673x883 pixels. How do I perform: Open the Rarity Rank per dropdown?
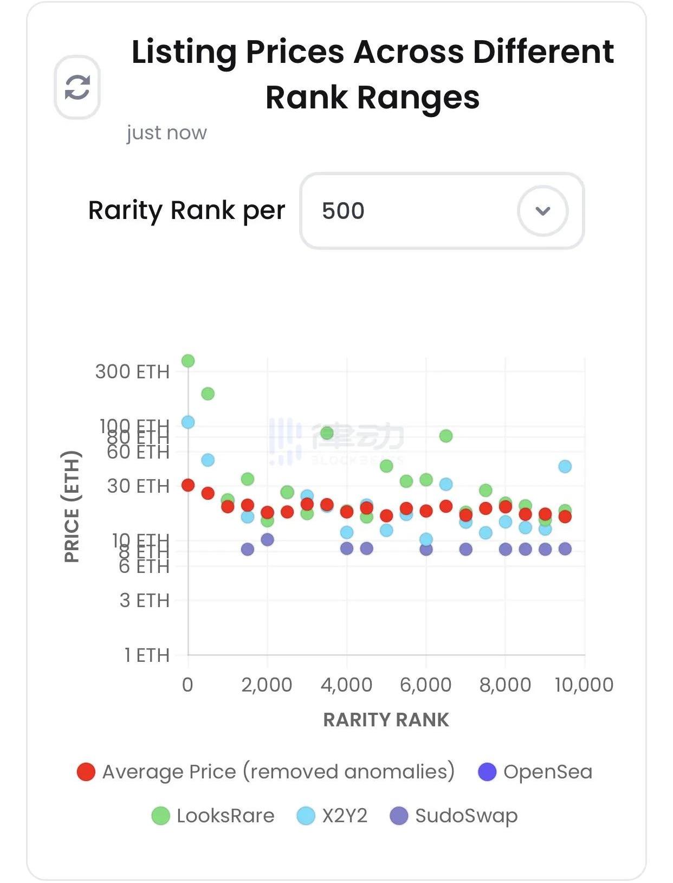[442, 211]
